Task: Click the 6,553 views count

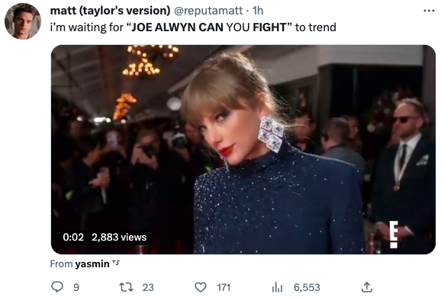Action: coord(307,288)
